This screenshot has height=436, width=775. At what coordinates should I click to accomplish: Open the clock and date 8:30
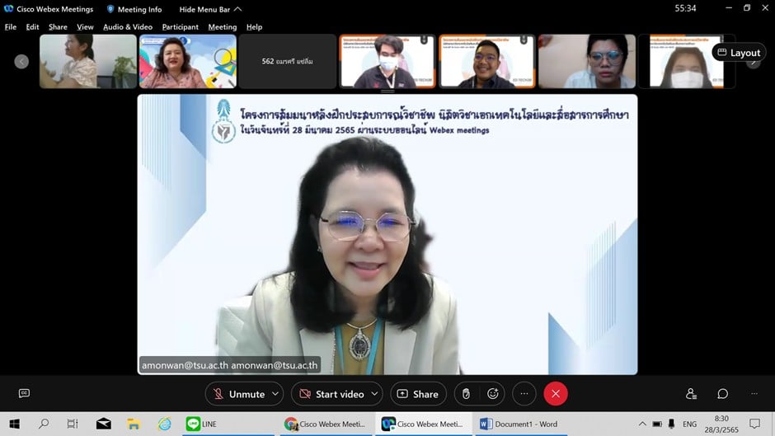(721, 424)
